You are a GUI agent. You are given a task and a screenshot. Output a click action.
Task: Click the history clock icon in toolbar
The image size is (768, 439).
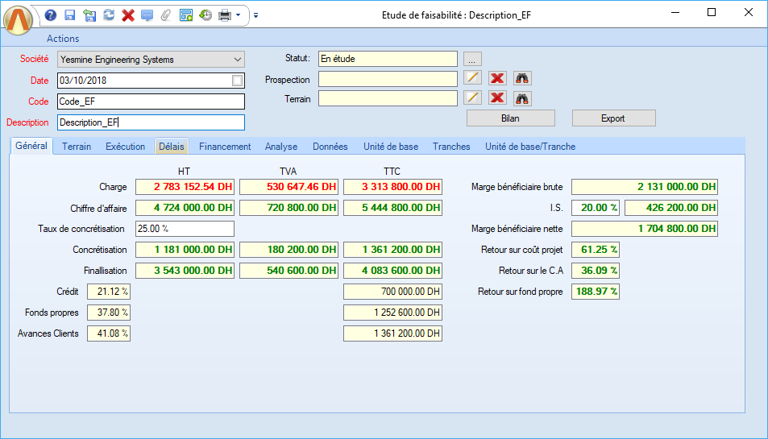(x=205, y=15)
